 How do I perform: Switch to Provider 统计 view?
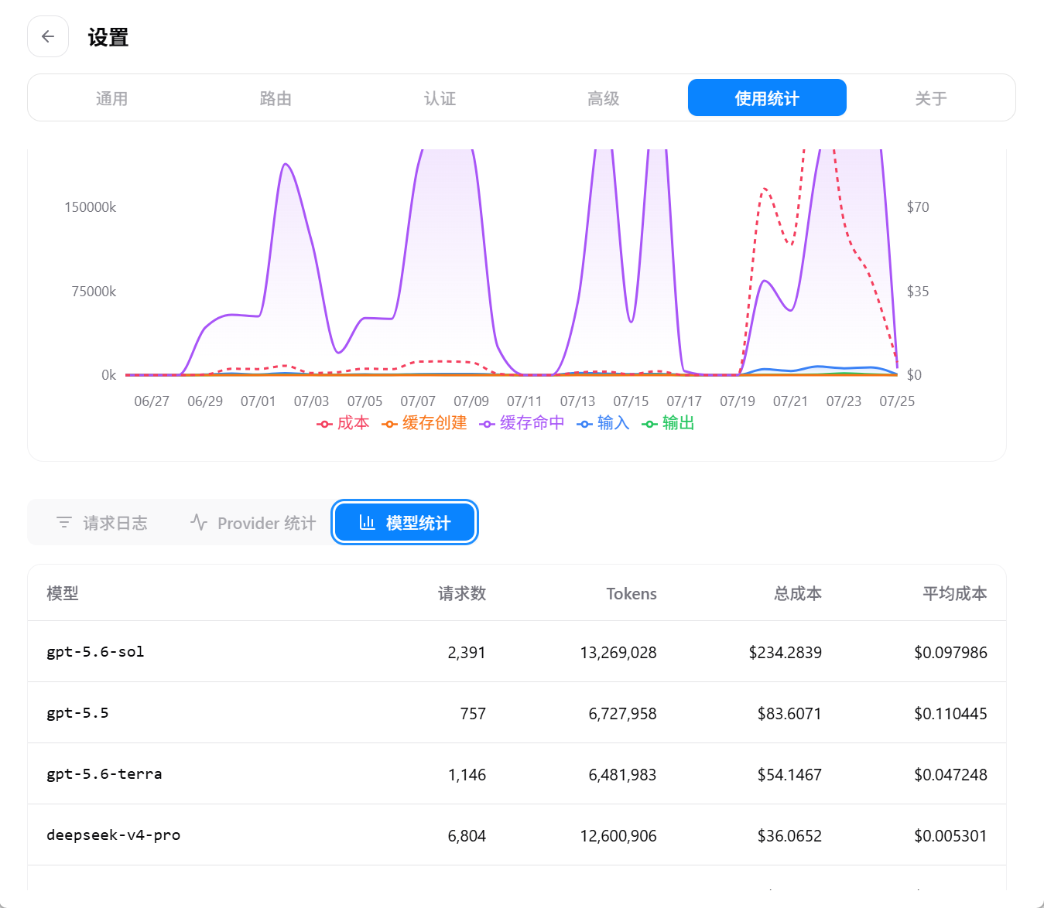pyautogui.click(x=252, y=523)
